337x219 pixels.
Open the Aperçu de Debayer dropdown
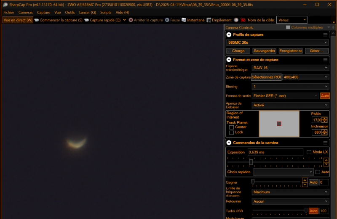[290, 105]
